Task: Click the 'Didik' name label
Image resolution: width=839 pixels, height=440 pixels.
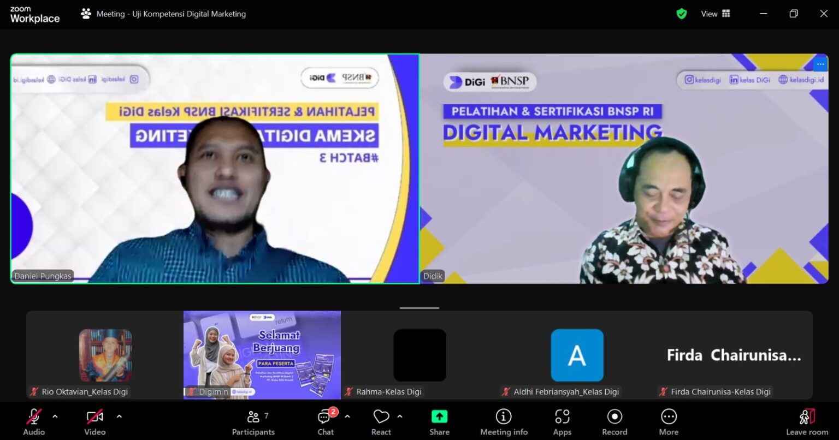Action: [433, 276]
